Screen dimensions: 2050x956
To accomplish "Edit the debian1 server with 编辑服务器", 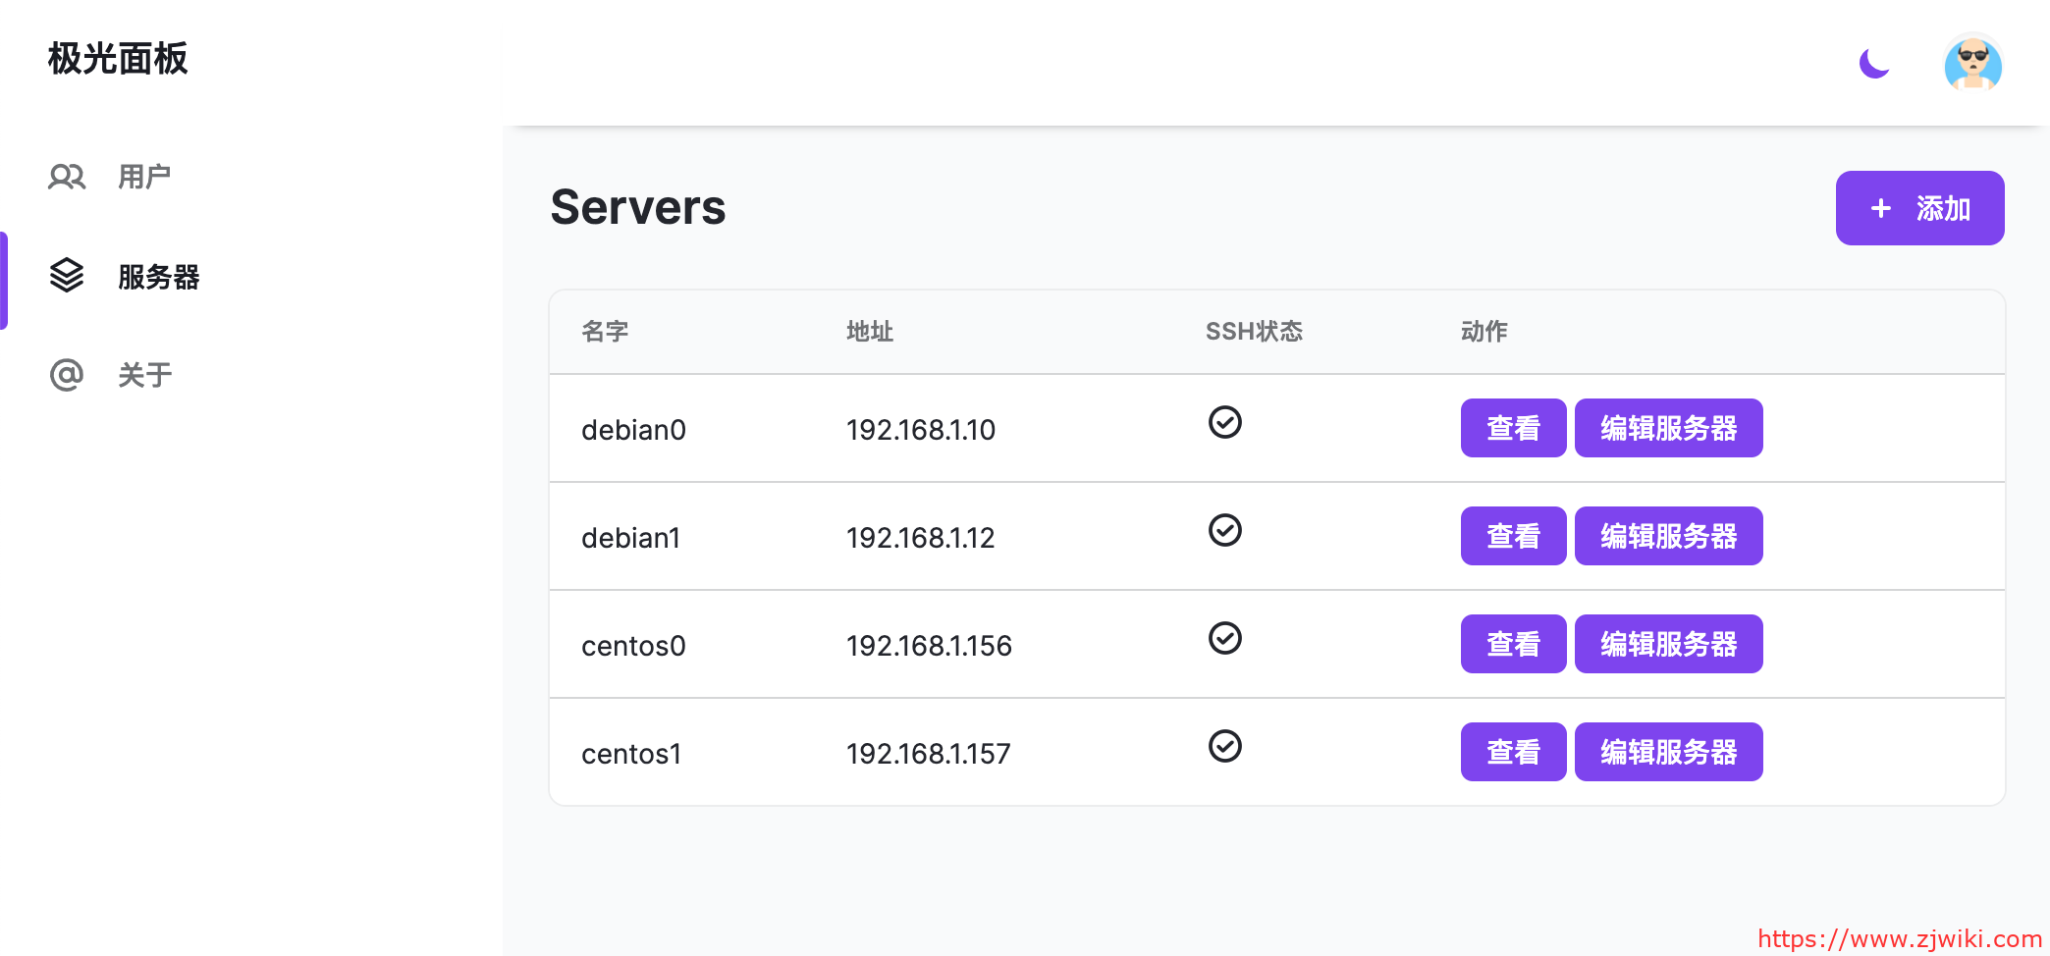I will tap(1668, 536).
